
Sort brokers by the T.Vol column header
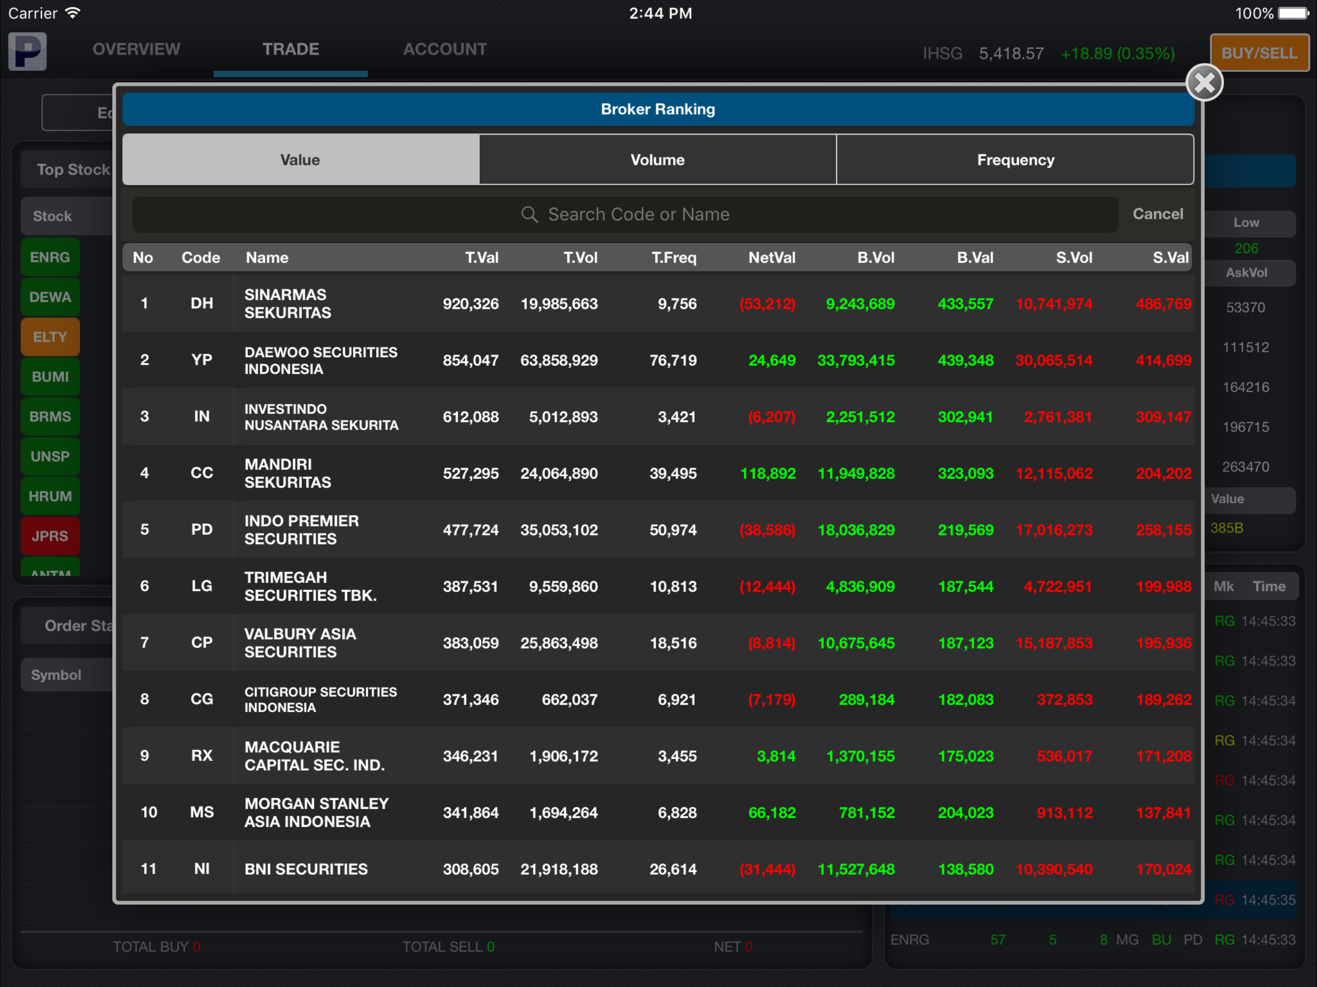click(x=580, y=258)
